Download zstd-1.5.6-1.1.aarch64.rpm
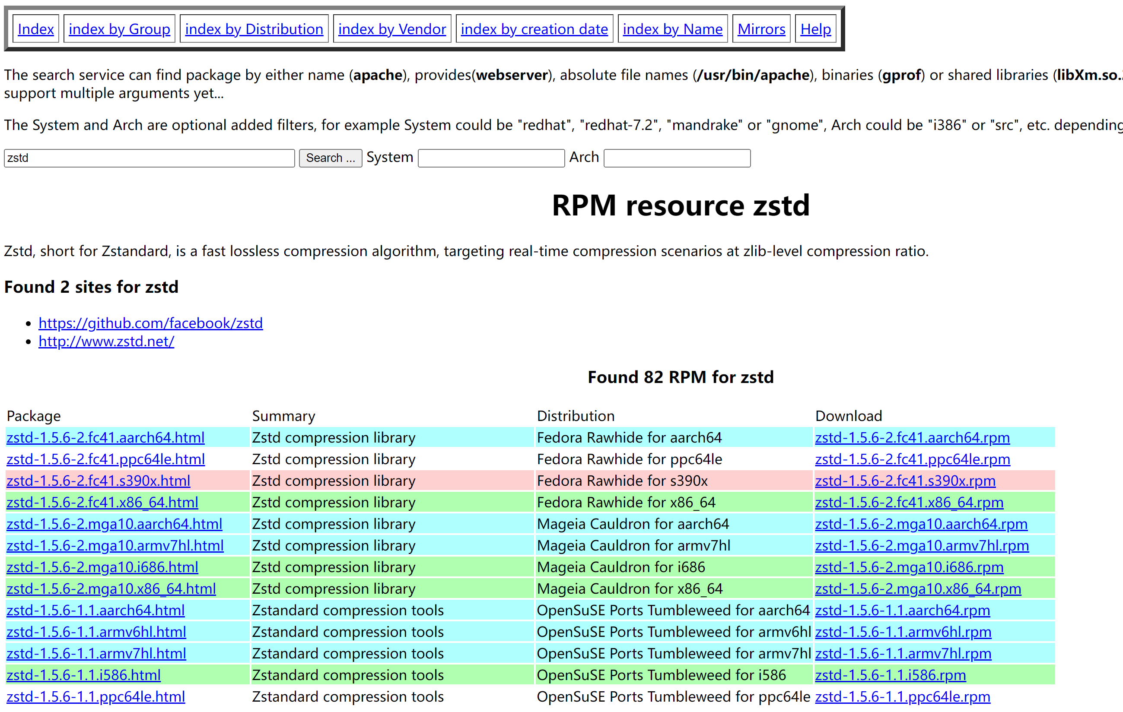 (x=902, y=610)
